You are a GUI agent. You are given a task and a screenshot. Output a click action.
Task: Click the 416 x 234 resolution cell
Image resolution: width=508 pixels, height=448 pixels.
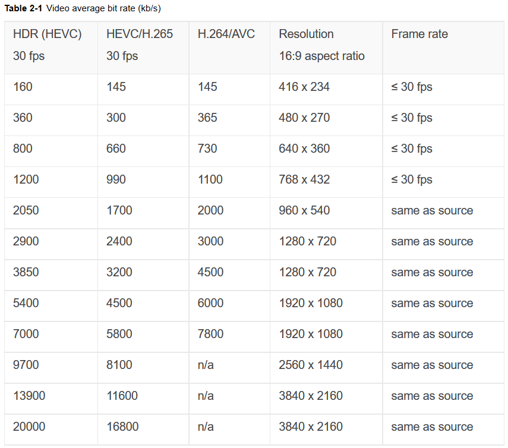tap(304, 87)
